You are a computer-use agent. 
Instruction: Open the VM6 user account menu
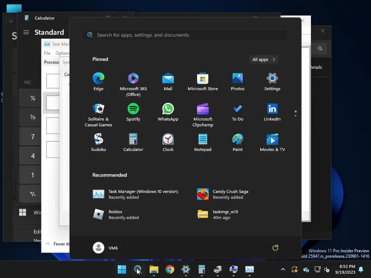point(105,248)
